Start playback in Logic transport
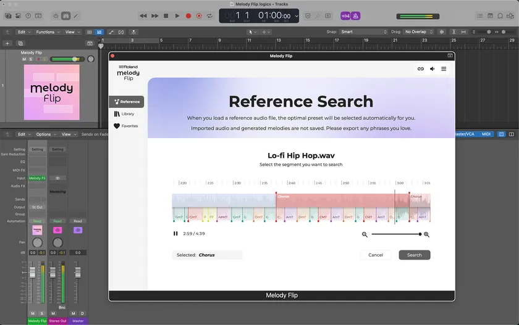The height and width of the screenshot is (325, 519). tap(177, 16)
